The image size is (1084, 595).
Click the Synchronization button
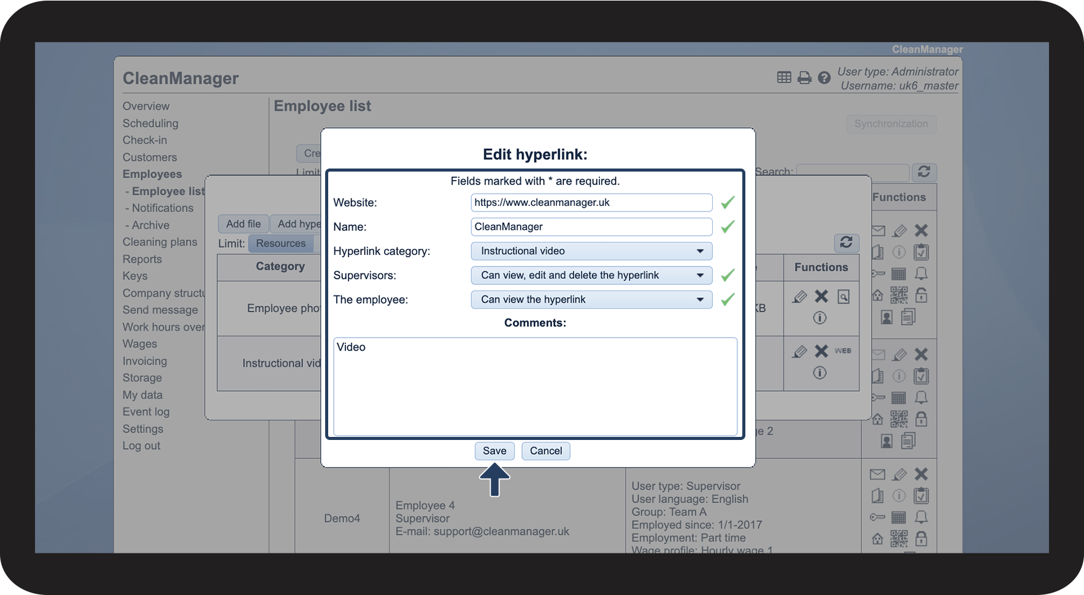click(891, 124)
